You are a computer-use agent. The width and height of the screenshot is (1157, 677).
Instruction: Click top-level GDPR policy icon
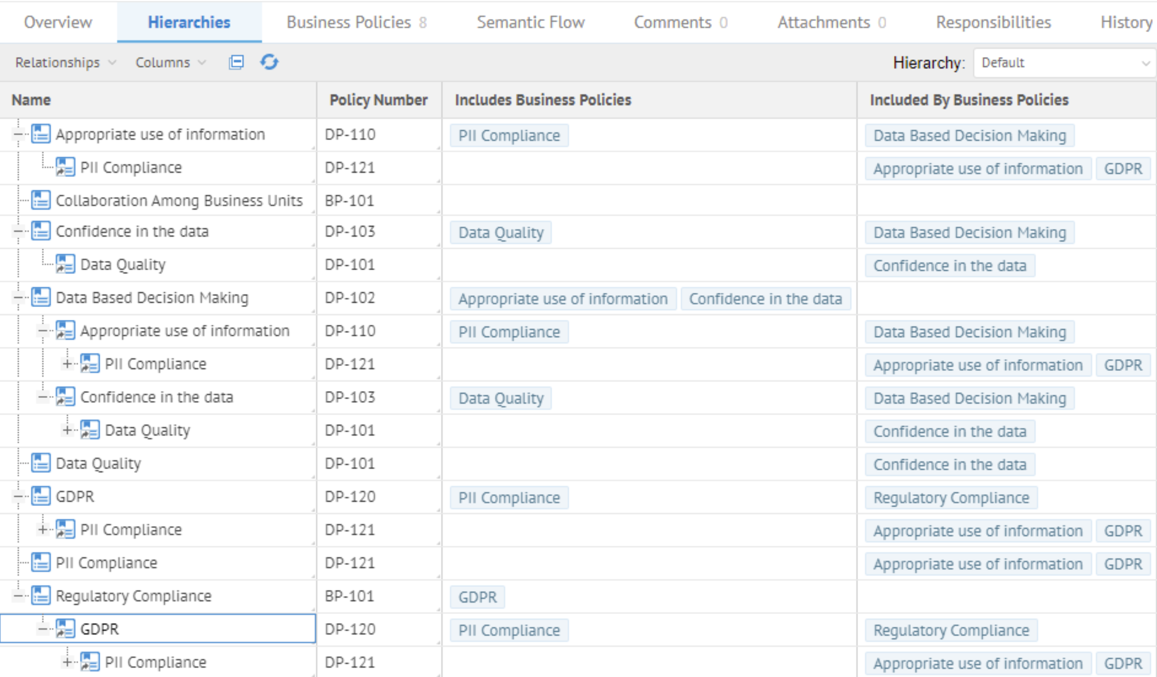pos(41,496)
